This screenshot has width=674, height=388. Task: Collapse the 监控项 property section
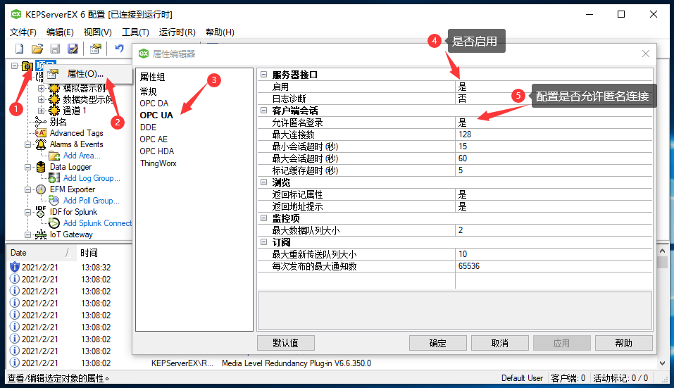(264, 218)
